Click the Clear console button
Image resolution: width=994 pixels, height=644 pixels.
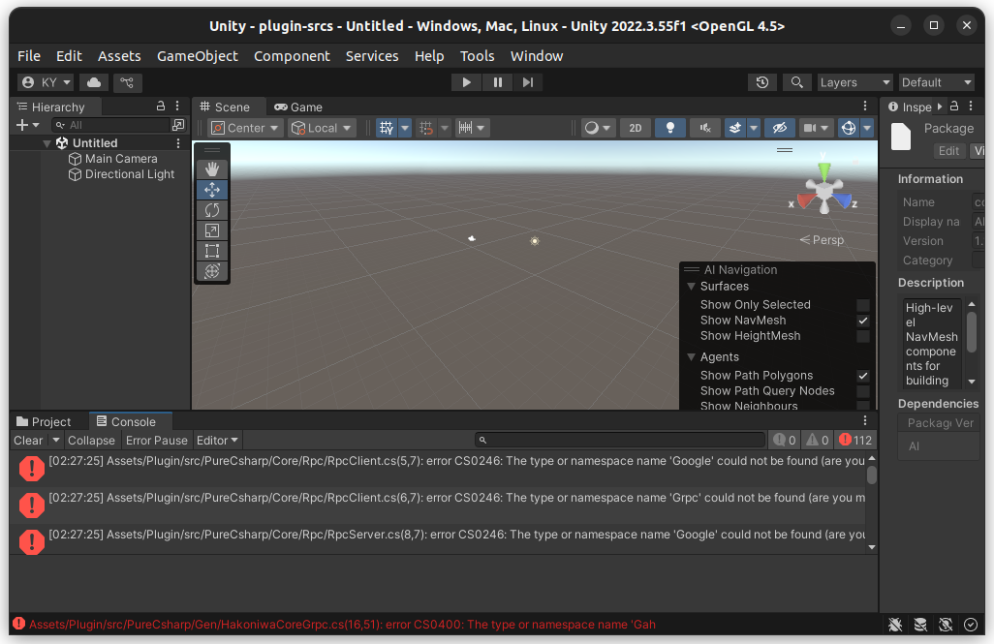click(x=28, y=440)
